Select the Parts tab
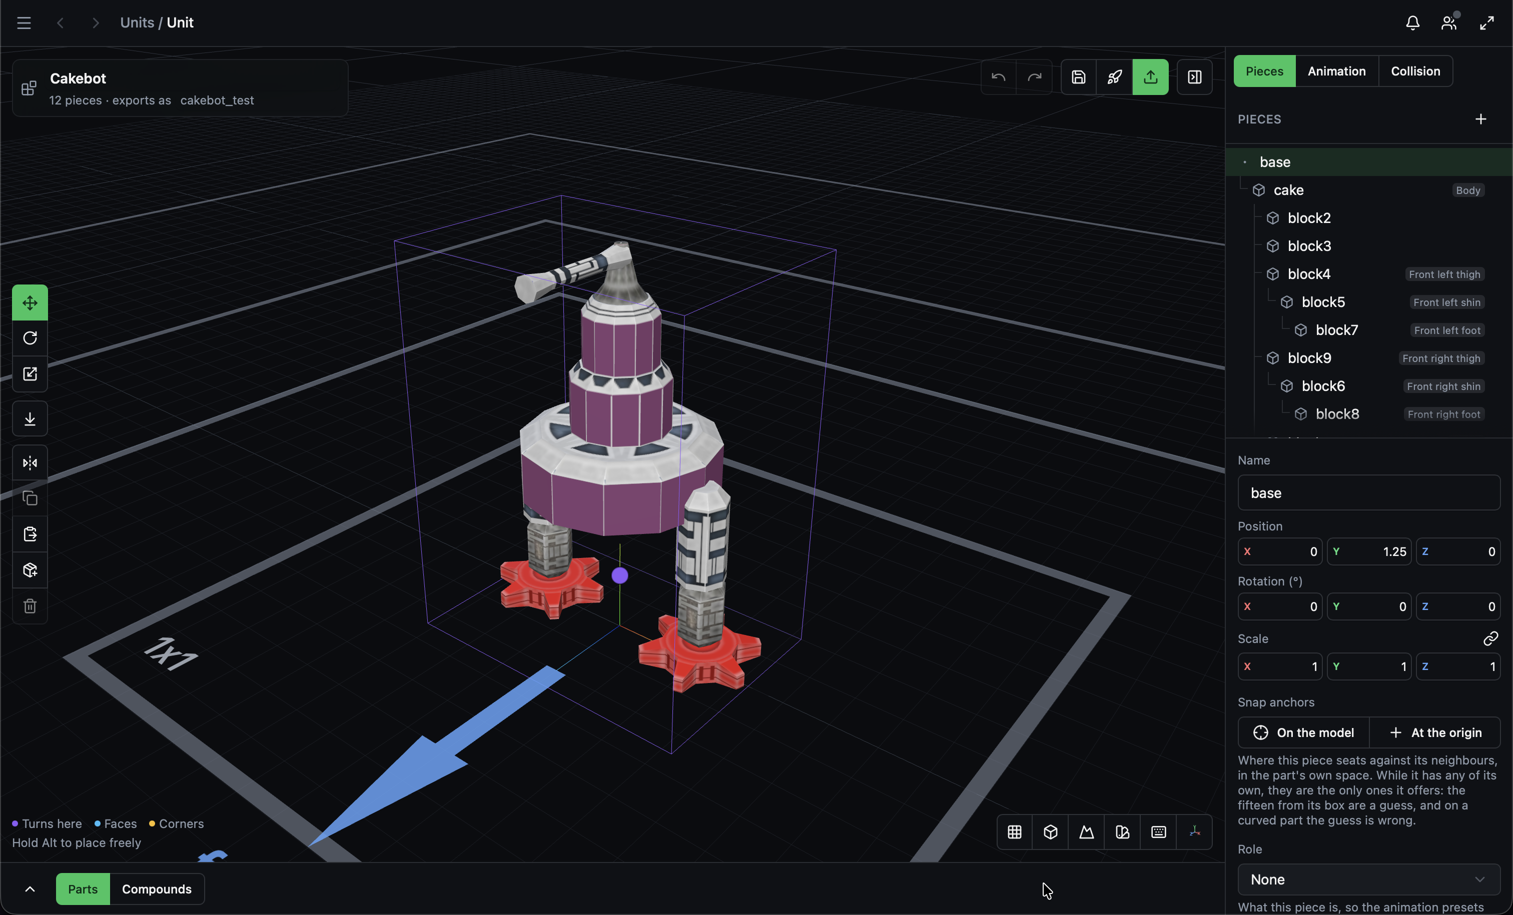The width and height of the screenshot is (1513, 915). coord(83,888)
